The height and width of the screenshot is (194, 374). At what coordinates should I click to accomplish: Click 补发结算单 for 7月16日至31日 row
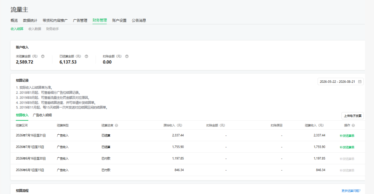347,136
